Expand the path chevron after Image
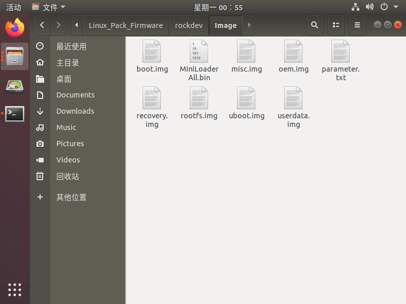The width and height of the screenshot is (406, 304). click(248, 25)
